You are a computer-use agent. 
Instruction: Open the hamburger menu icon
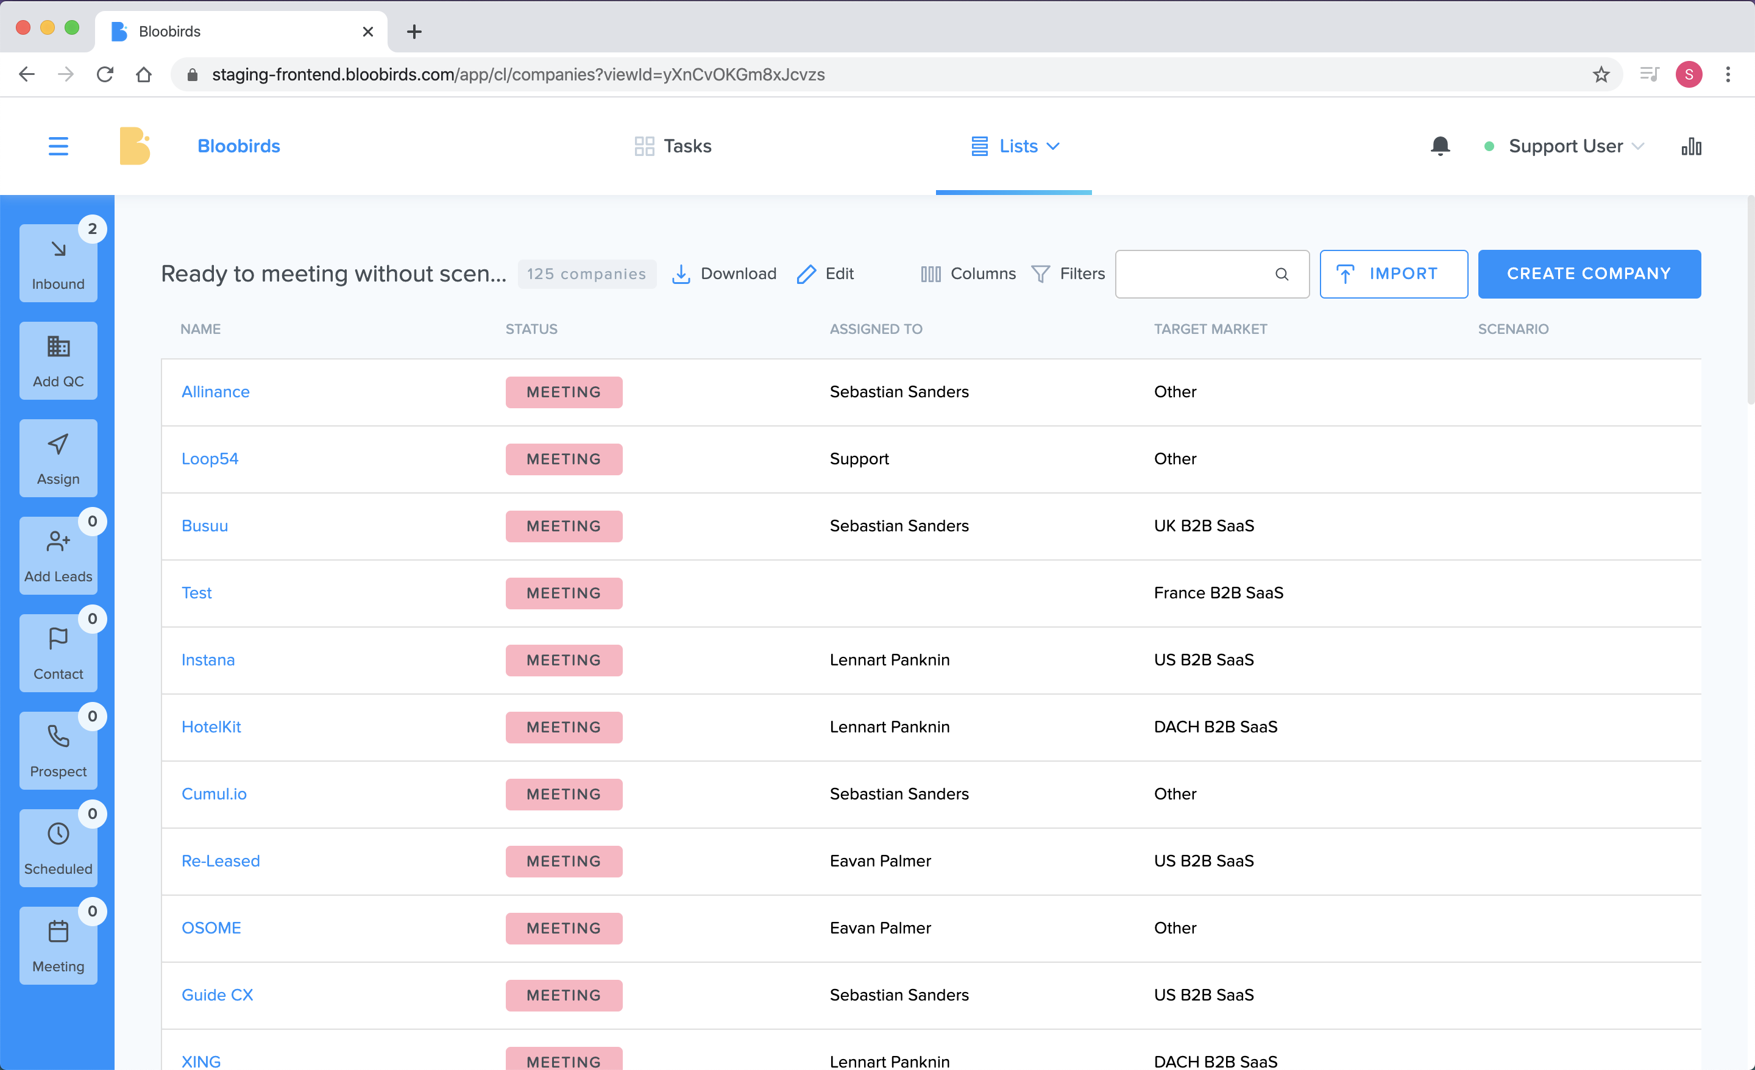58,146
